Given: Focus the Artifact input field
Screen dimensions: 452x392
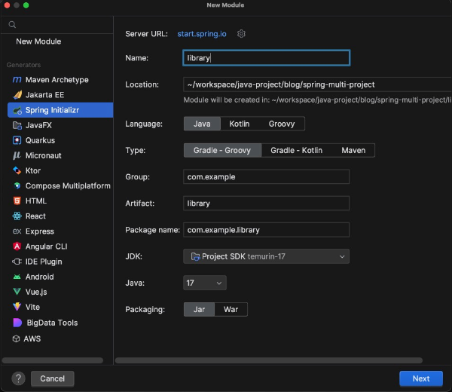Looking at the screenshot, I should (267, 204).
